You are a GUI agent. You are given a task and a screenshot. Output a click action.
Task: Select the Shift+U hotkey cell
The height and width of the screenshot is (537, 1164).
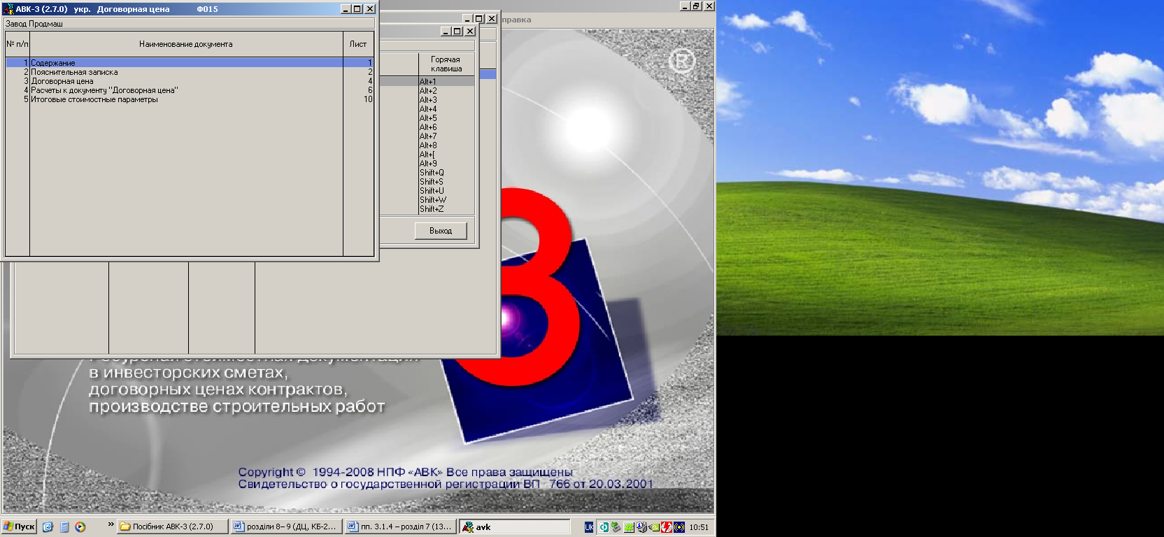coord(446,191)
